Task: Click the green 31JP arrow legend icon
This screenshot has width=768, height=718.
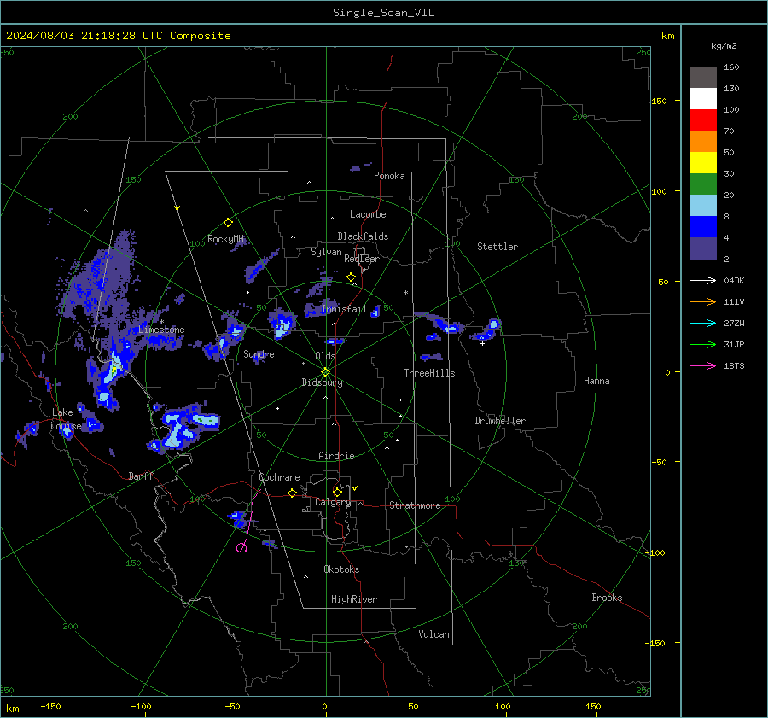Action: point(703,345)
